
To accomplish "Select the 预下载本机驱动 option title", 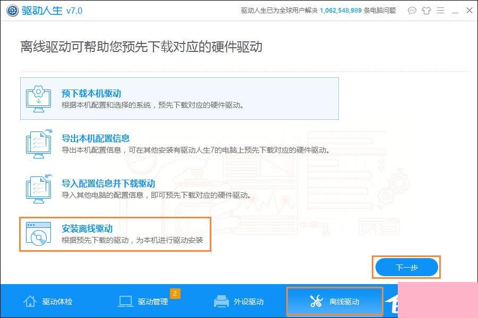I will tap(91, 93).
